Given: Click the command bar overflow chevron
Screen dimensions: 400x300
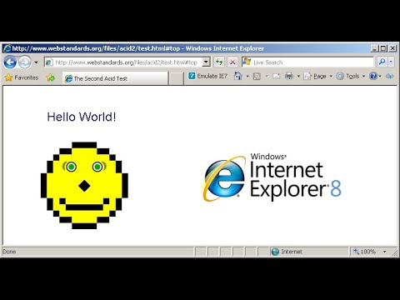Looking at the screenshot, I should coord(389,76).
